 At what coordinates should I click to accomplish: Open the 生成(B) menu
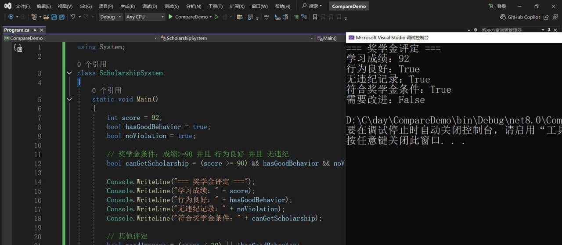[127, 6]
